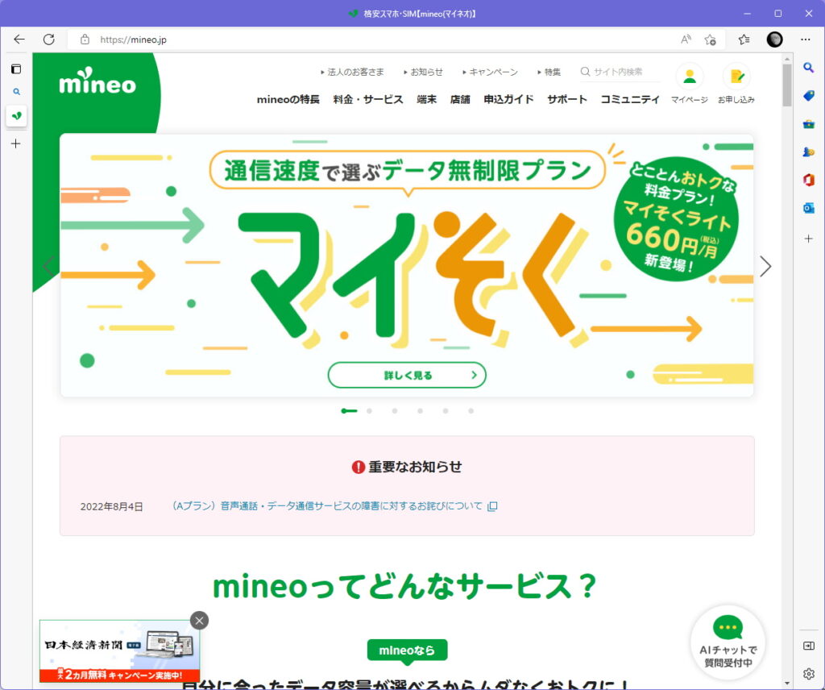Open the Edge sidebar Outlook icon
This screenshot has height=690, width=825.
pos(809,208)
